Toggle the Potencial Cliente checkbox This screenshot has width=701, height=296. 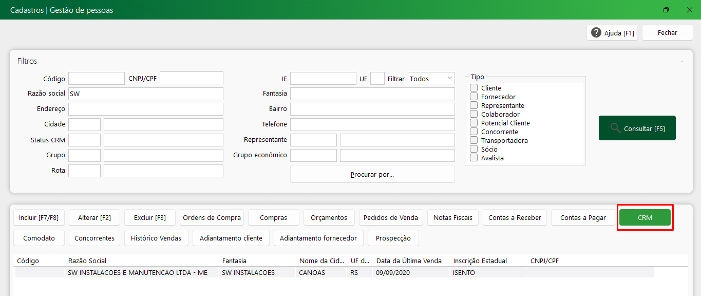click(473, 123)
